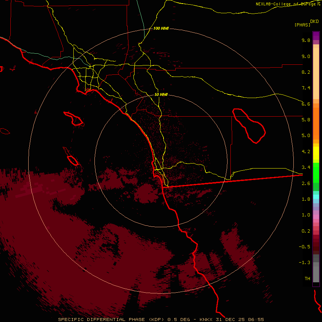322x322 pixels.
Task: Click the 9.0 value on the color scale
Action: pos(306,56)
